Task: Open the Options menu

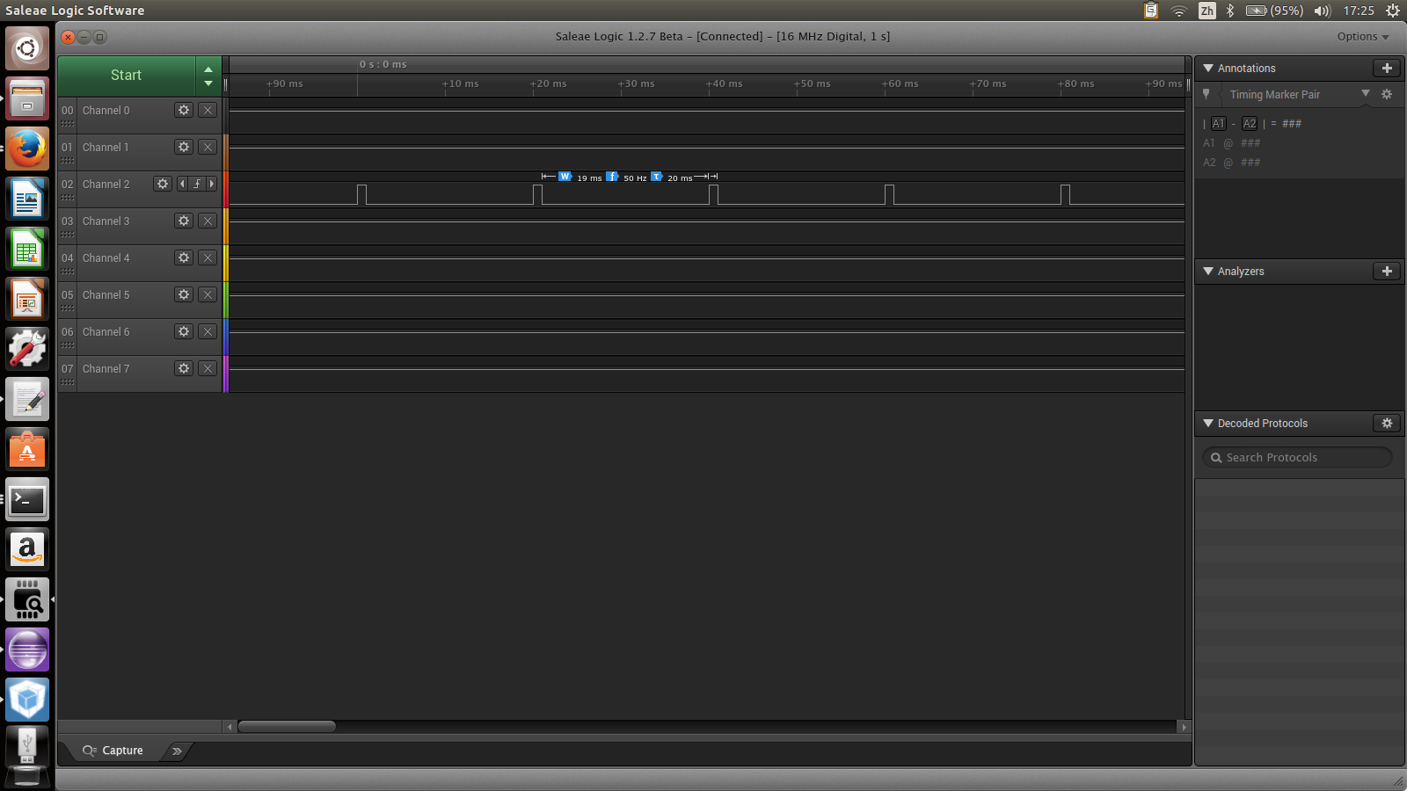Action: click(x=1363, y=36)
